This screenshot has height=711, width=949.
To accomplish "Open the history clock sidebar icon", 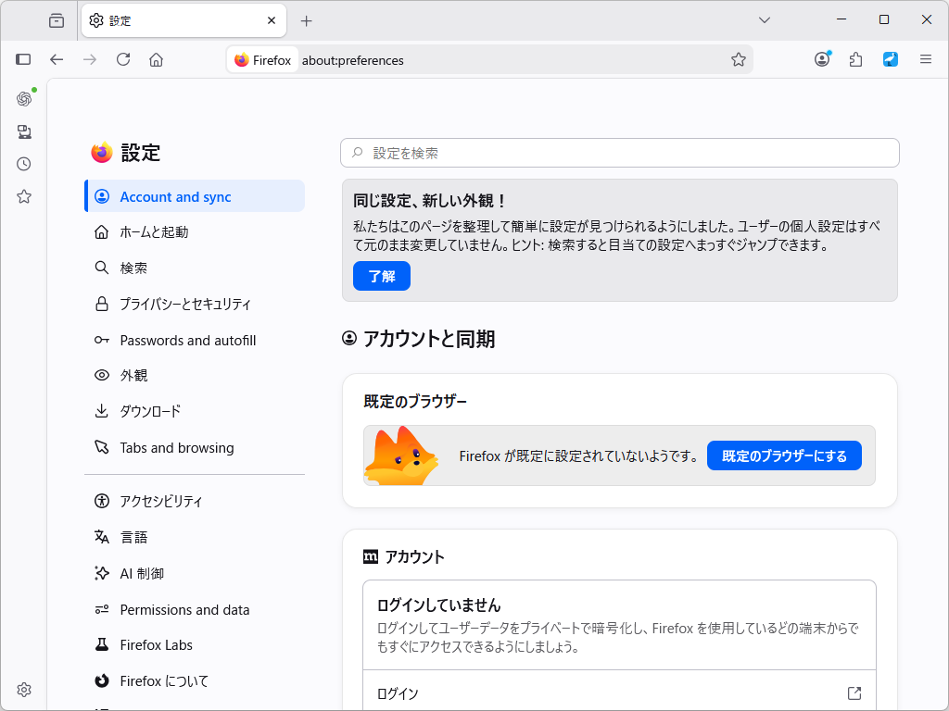I will (x=24, y=164).
